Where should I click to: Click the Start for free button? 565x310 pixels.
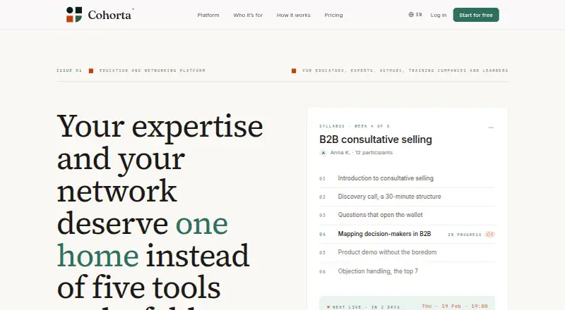(476, 15)
